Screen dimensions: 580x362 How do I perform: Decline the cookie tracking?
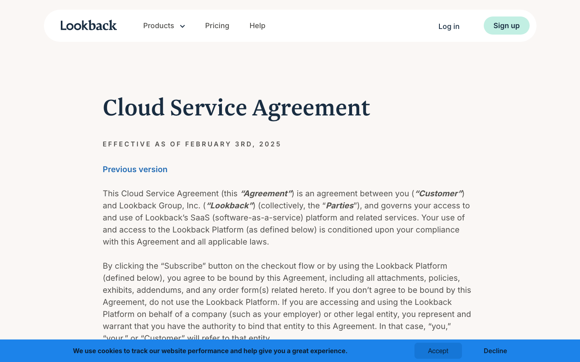click(495, 351)
